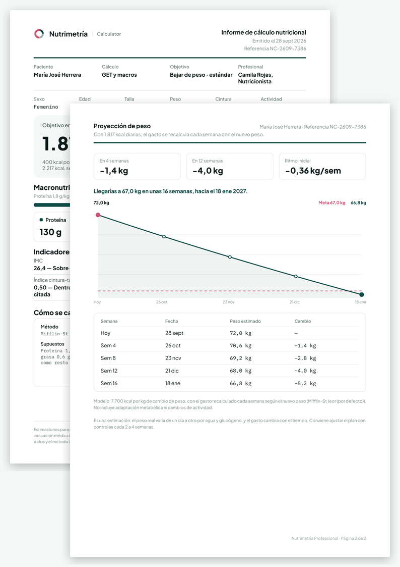Click the Ritmo inicial −0,36 kg/sem card
The width and height of the screenshot is (400, 567).
(322, 166)
